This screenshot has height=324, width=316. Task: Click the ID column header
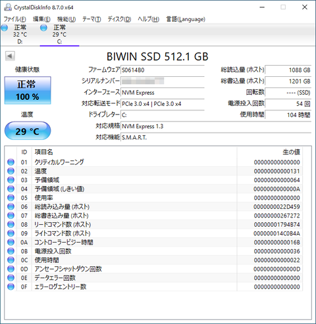coord(24,152)
